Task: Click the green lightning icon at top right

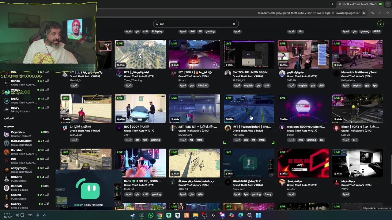Action: [x=380, y=24]
